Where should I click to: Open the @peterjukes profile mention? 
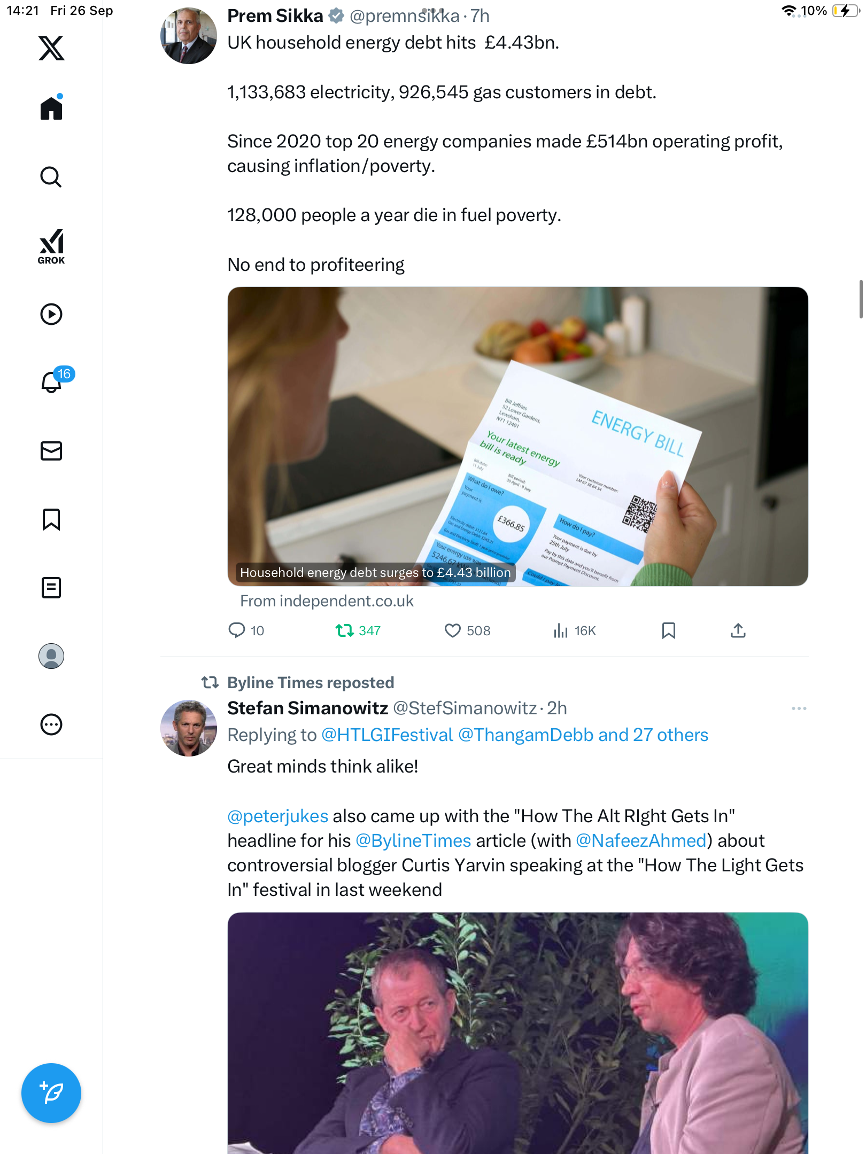[277, 816]
